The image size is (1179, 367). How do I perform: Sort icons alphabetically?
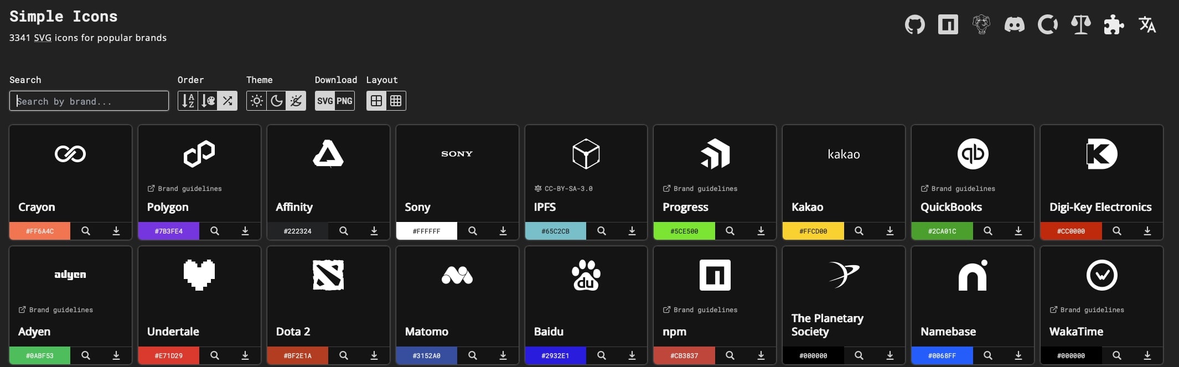pyautogui.click(x=188, y=101)
